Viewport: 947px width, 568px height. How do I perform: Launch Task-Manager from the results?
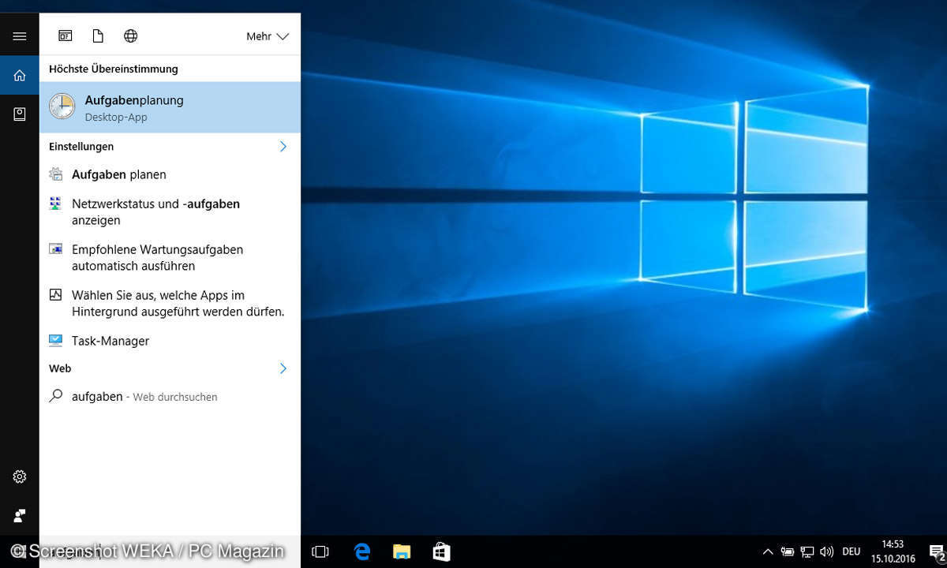pos(170,341)
